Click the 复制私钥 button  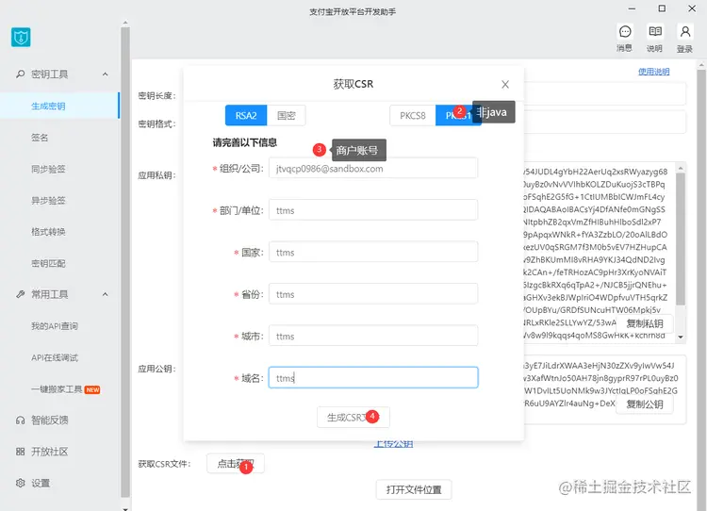click(x=645, y=323)
